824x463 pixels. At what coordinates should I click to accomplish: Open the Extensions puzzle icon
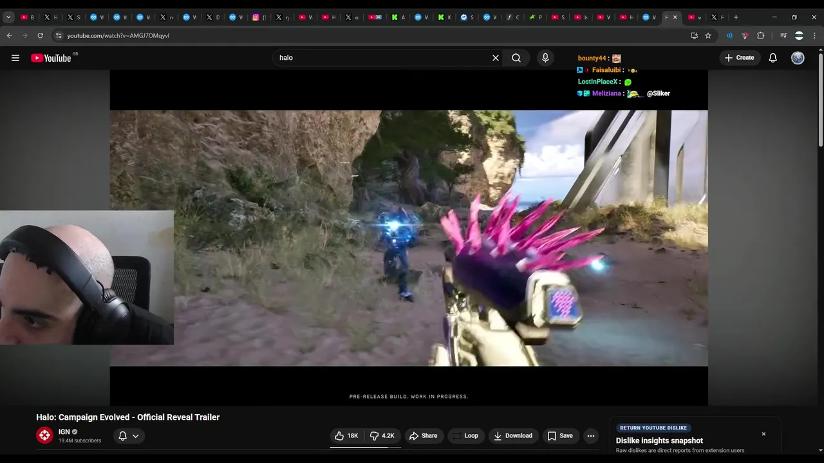[x=760, y=35]
